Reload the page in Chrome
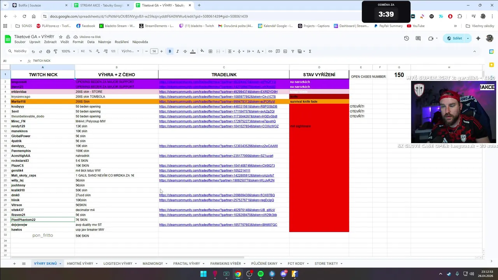The height and width of the screenshot is (280, 498). pos(24,16)
